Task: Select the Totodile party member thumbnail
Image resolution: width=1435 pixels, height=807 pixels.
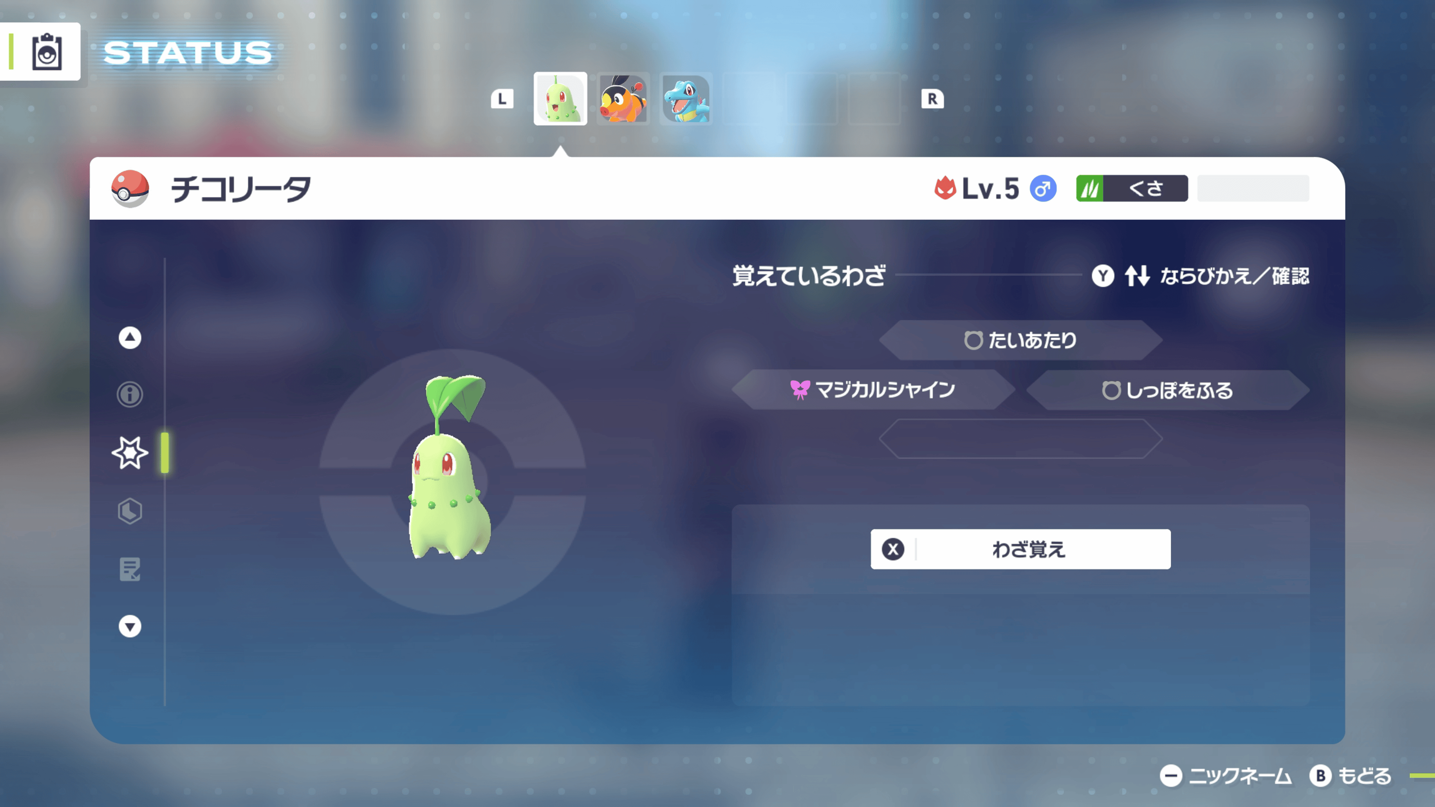Action: tap(686, 100)
